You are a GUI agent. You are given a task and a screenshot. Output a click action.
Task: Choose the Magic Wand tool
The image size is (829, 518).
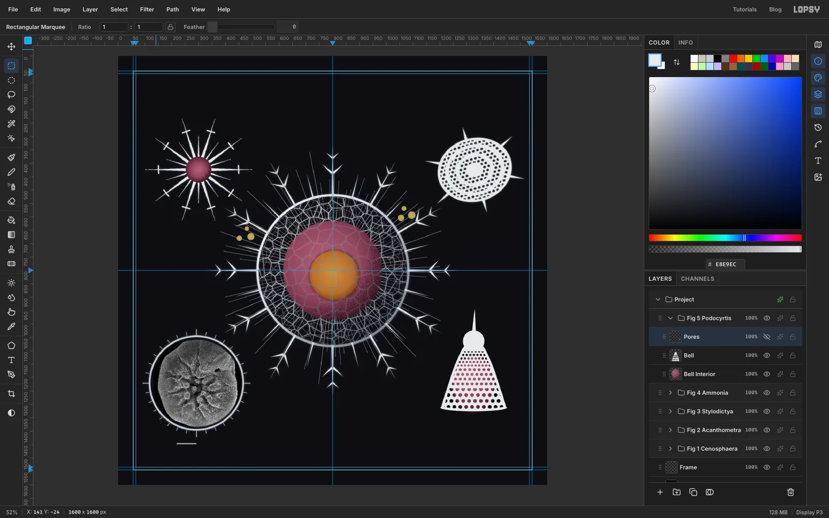click(11, 124)
